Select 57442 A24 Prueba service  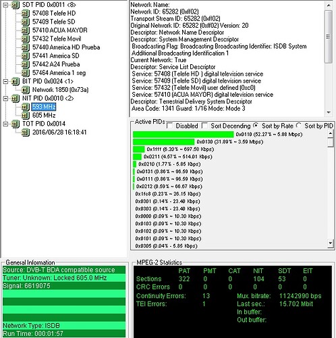click(x=56, y=64)
